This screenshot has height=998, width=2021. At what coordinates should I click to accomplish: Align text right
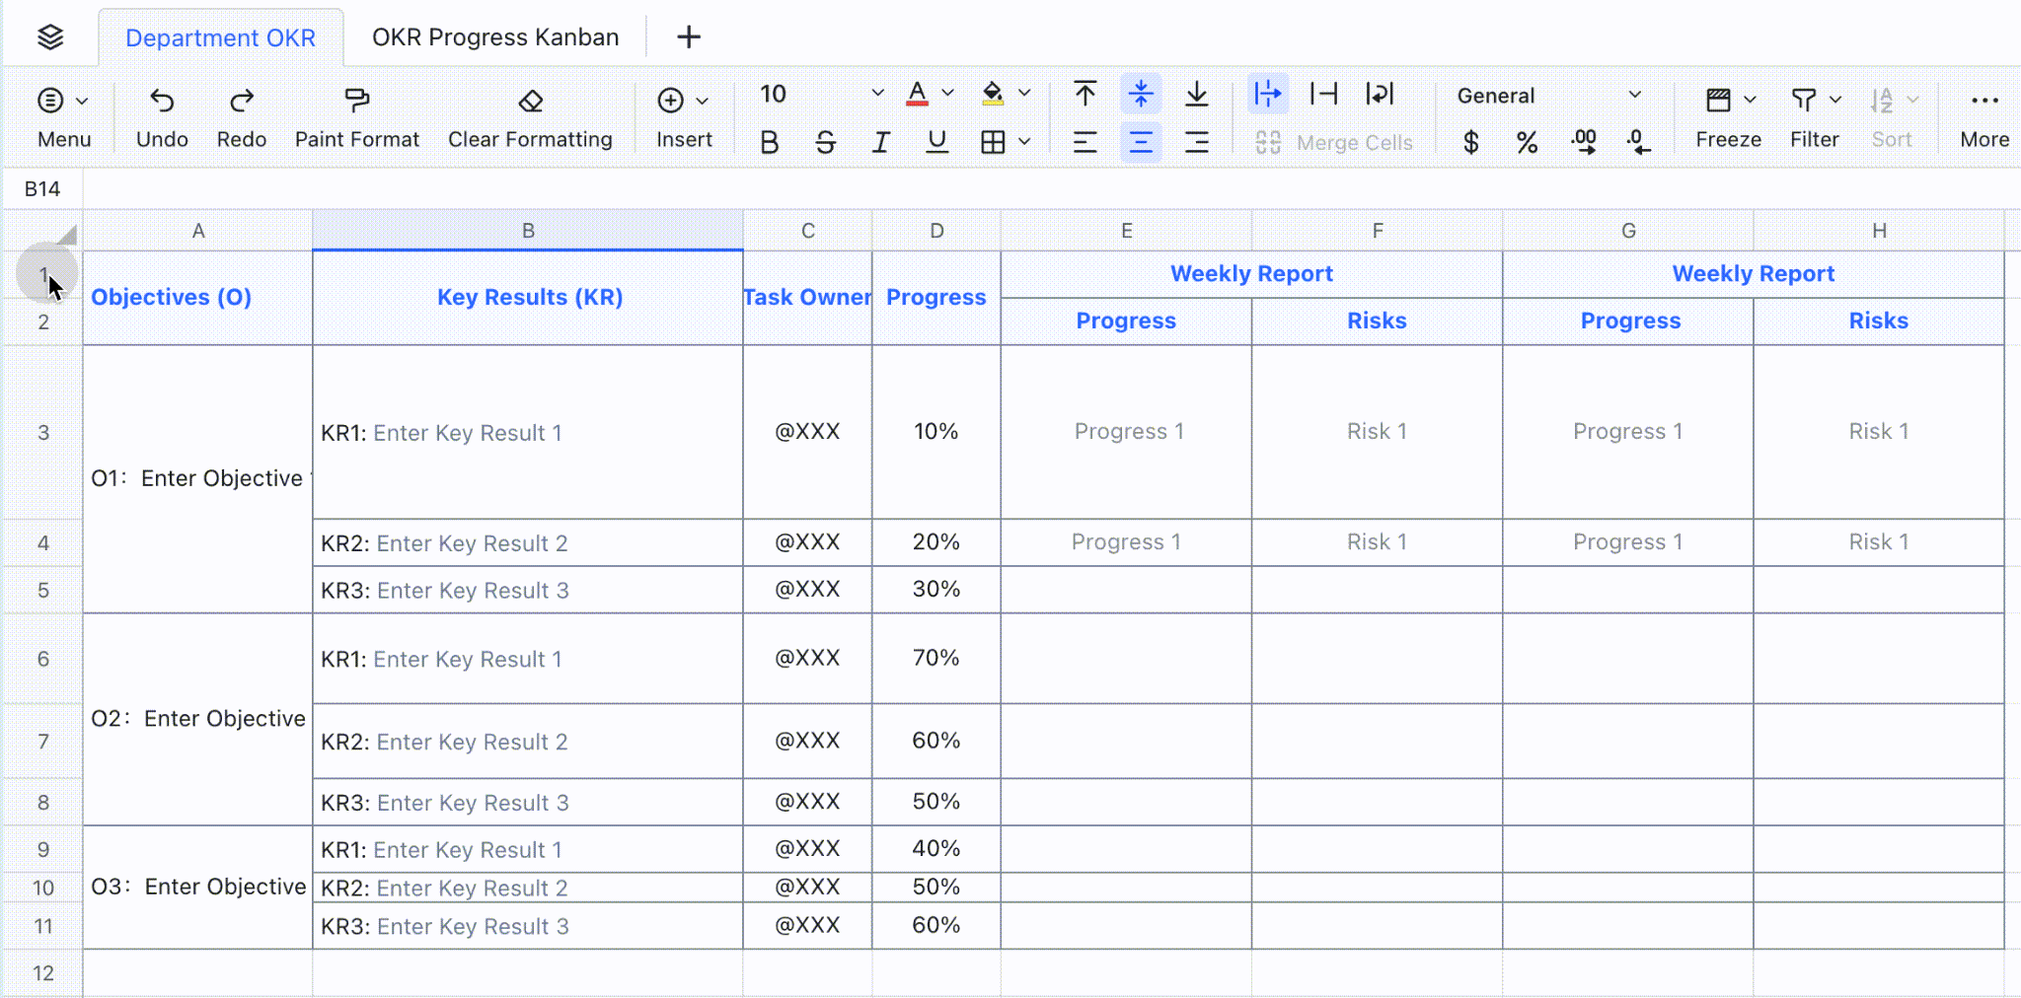point(1197,143)
